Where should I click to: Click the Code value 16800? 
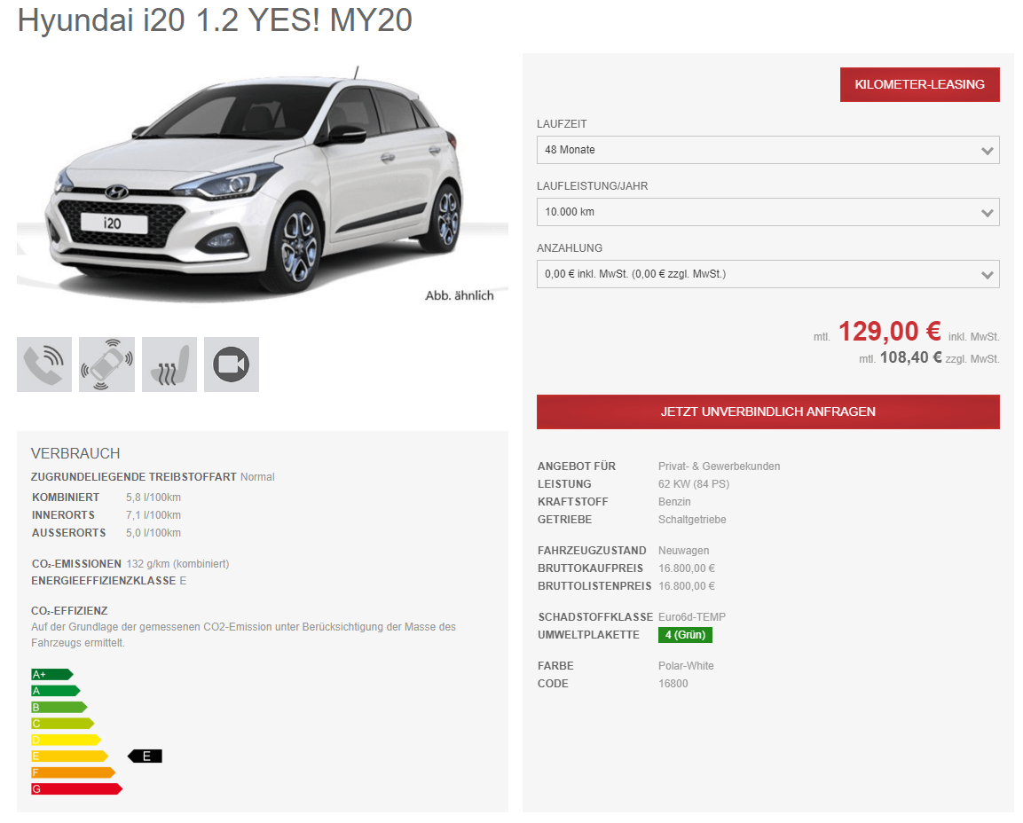click(673, 684)
